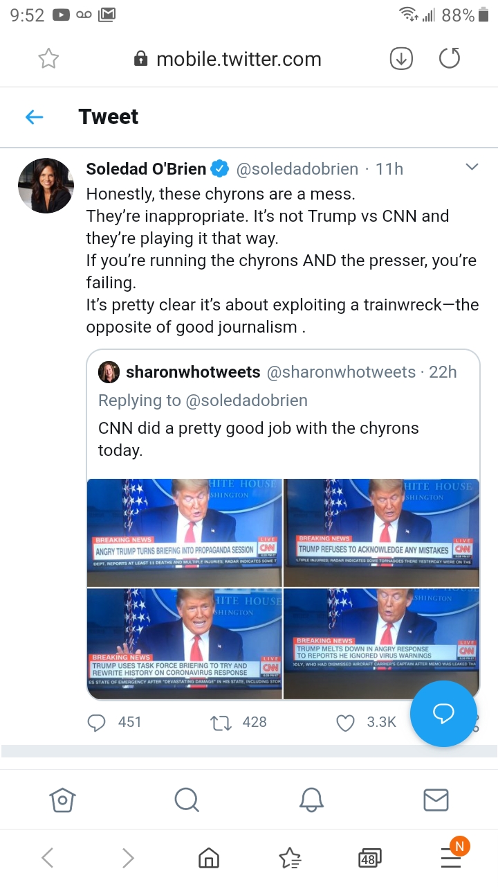Open the messages envelope icon
The height and width of the screenshot is (887, 498).
point(436,800)
